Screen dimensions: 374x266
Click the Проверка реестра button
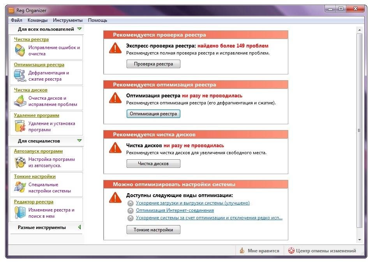click(x=153, y=64)
